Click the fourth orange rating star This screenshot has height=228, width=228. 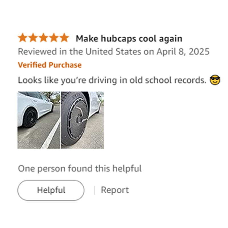click(x=54, y=38)
